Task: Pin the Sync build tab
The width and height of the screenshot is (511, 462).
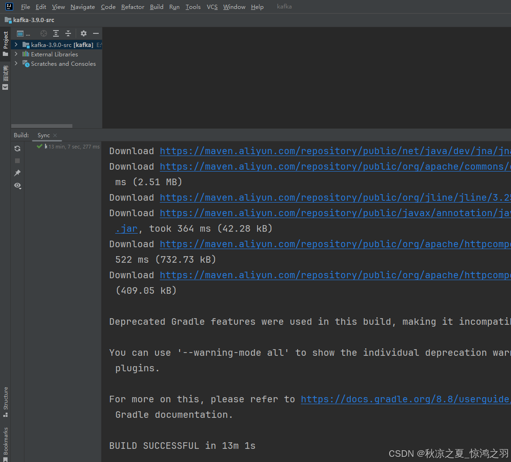Action: pyautogui.click(x=17, y=173)
